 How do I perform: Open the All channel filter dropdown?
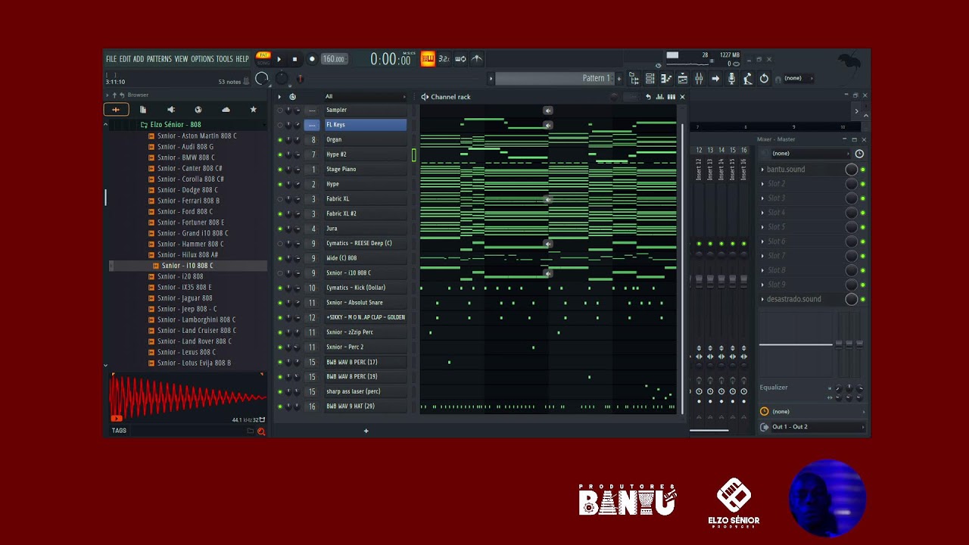365,97
